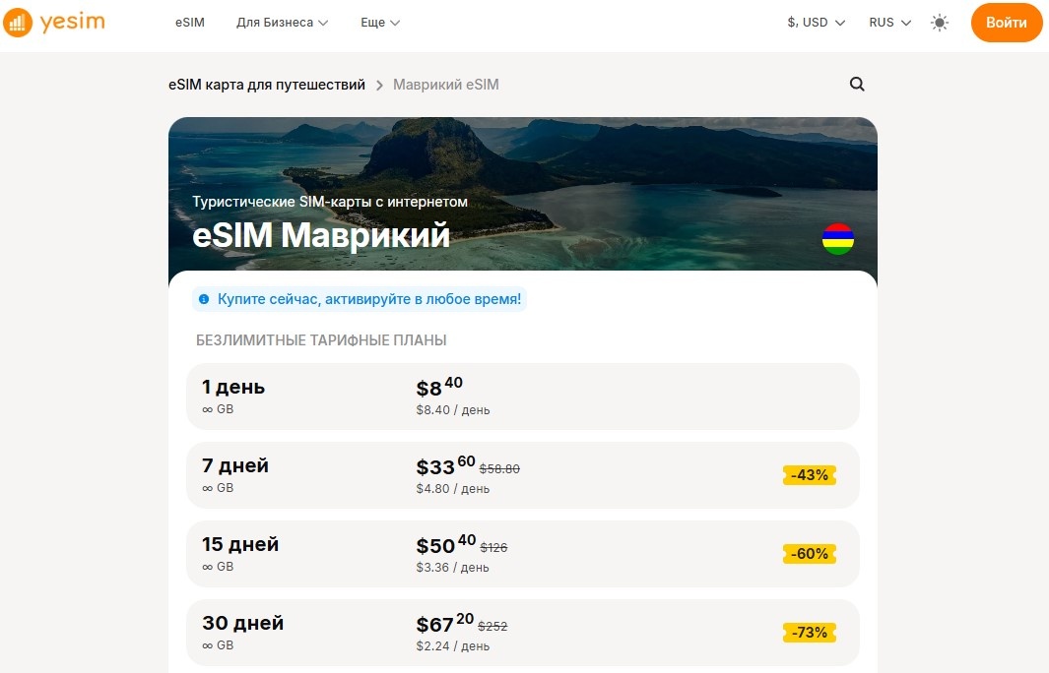
Task: Click the Mauritius flag icon
Action: tap(838, 239)
